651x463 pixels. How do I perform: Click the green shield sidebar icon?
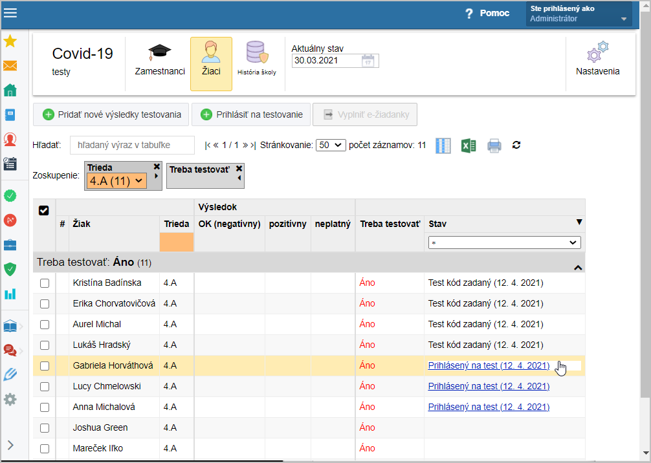[10, 269]
